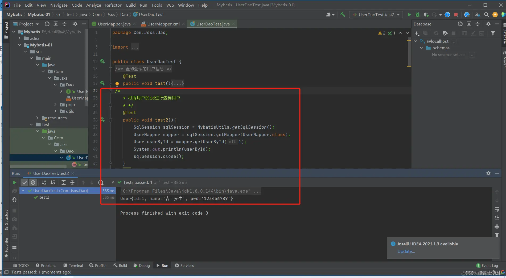Click the yellow light bulb on line 17
506x278 pixels.
(x=117, y=84)
